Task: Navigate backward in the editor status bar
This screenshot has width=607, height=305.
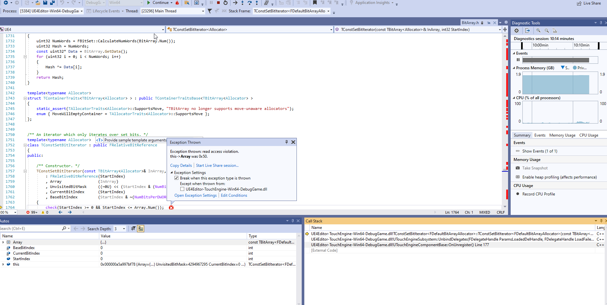Action: (x=60, y=212)
